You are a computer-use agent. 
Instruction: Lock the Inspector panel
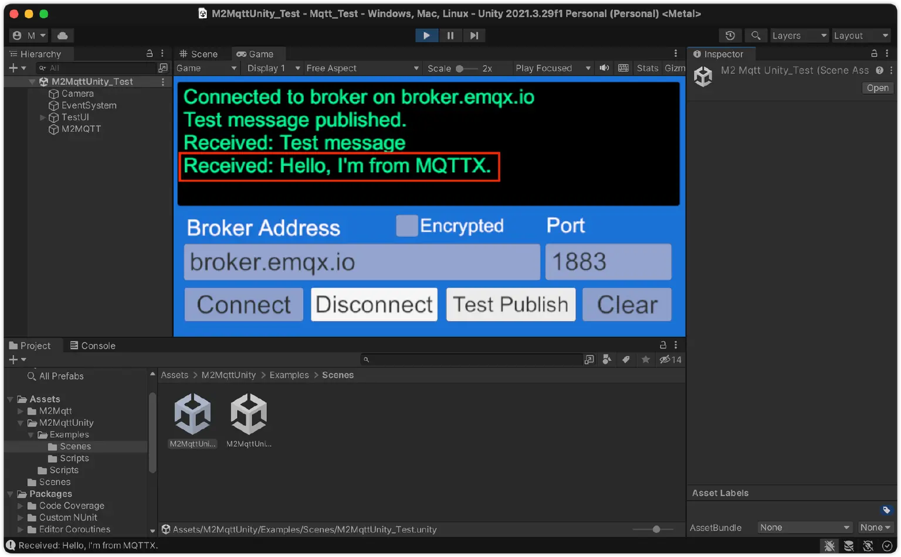(874, 53)
